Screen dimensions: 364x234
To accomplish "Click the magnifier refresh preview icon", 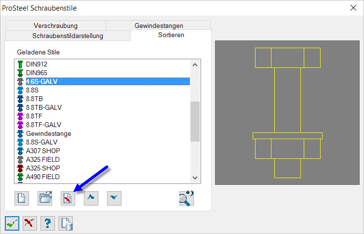I will (186, 198).
